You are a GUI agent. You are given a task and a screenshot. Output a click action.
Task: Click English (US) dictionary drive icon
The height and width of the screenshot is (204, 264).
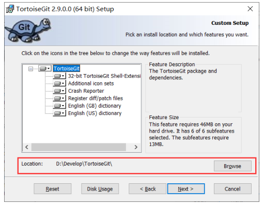[59, 113]
